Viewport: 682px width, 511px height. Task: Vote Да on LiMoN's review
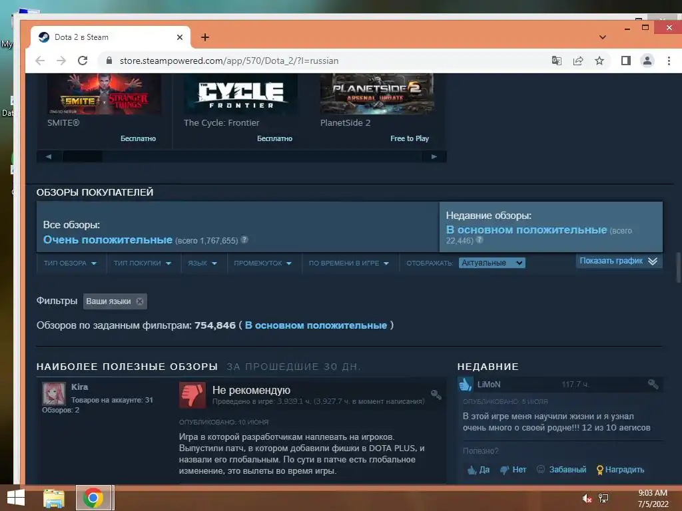click(478, 470)
